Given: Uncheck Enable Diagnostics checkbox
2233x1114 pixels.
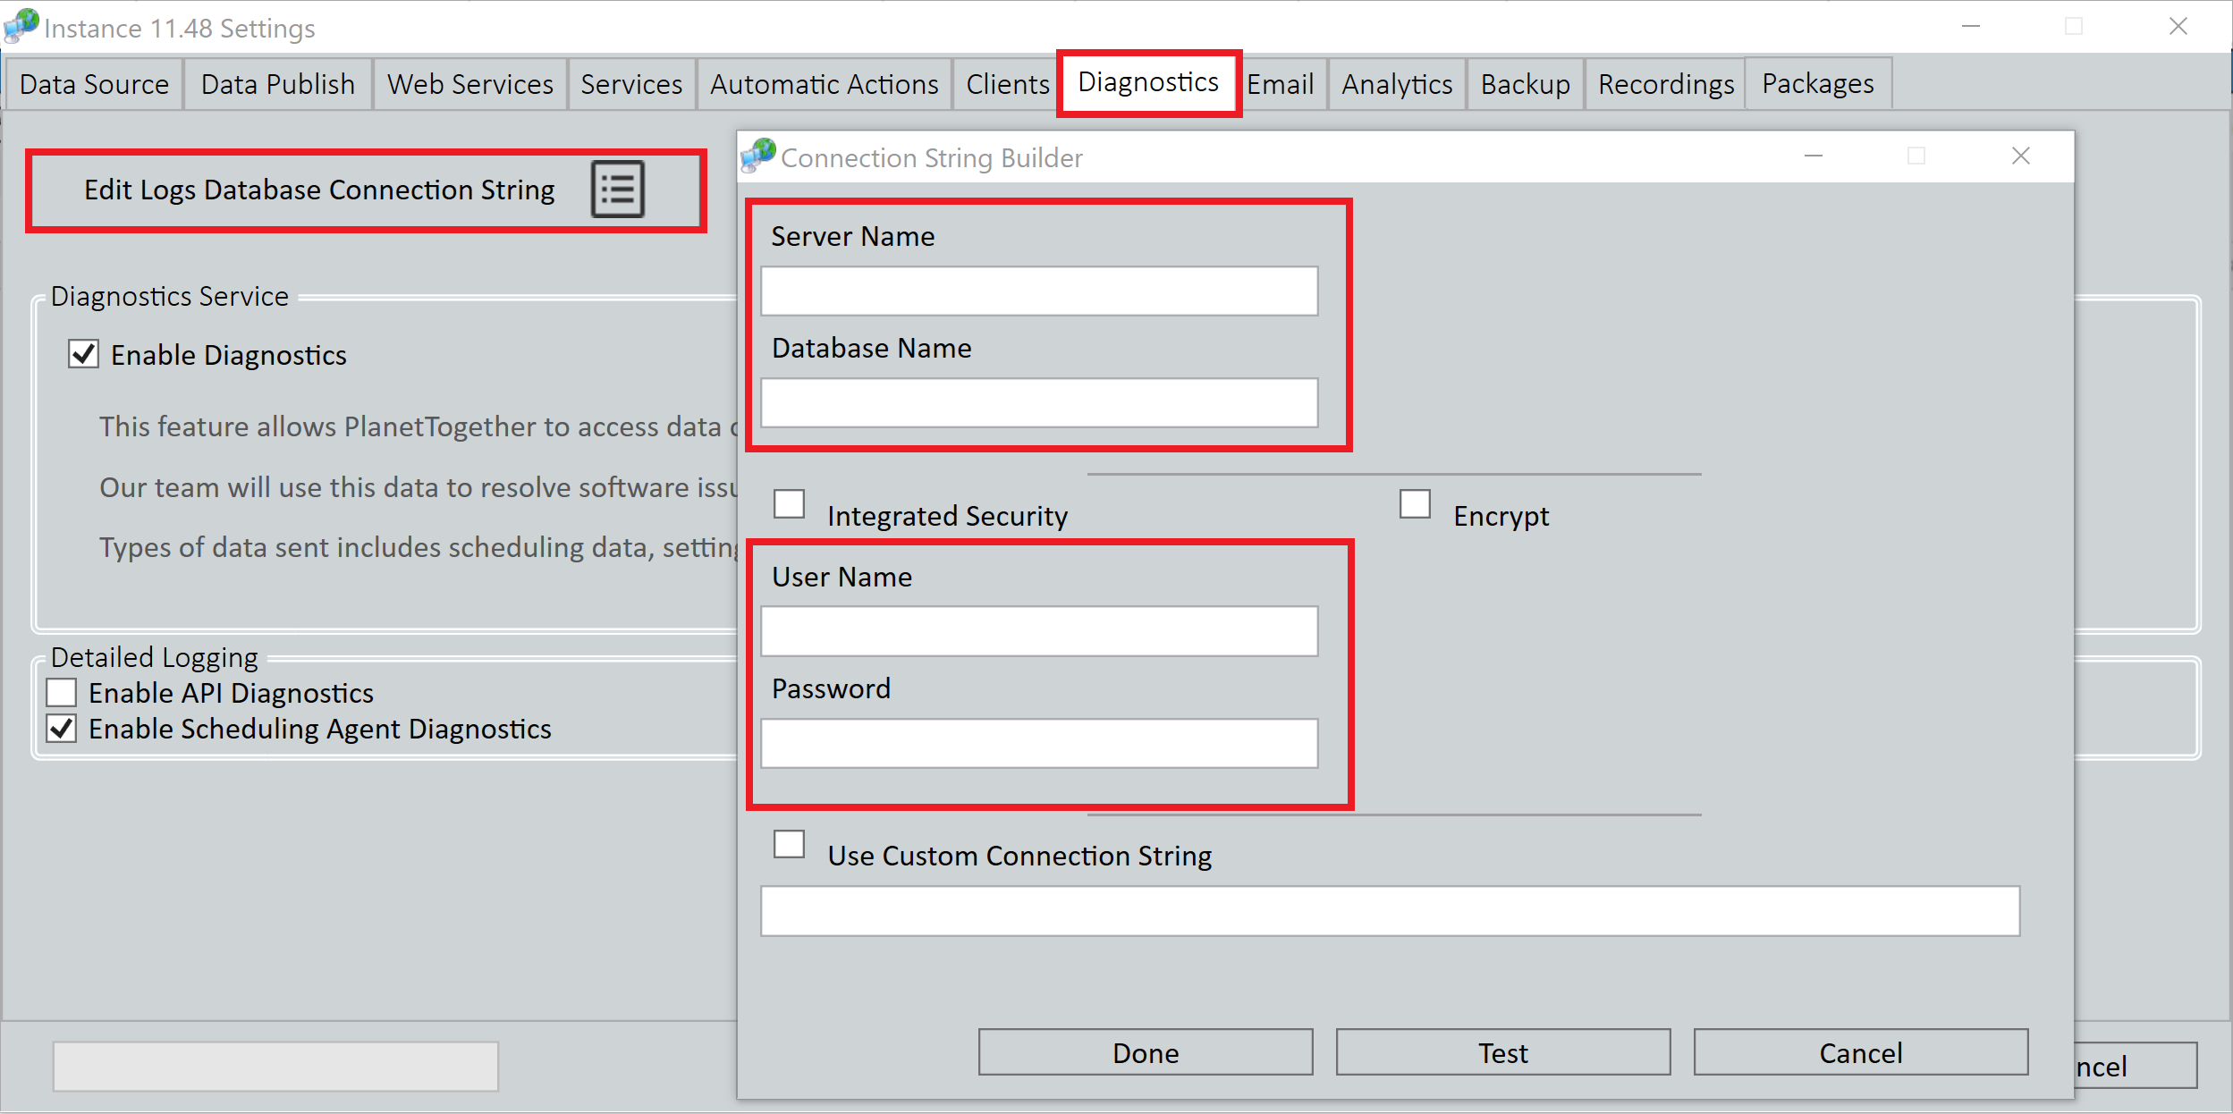Looking at the screenshot, I should click(84, 355).
